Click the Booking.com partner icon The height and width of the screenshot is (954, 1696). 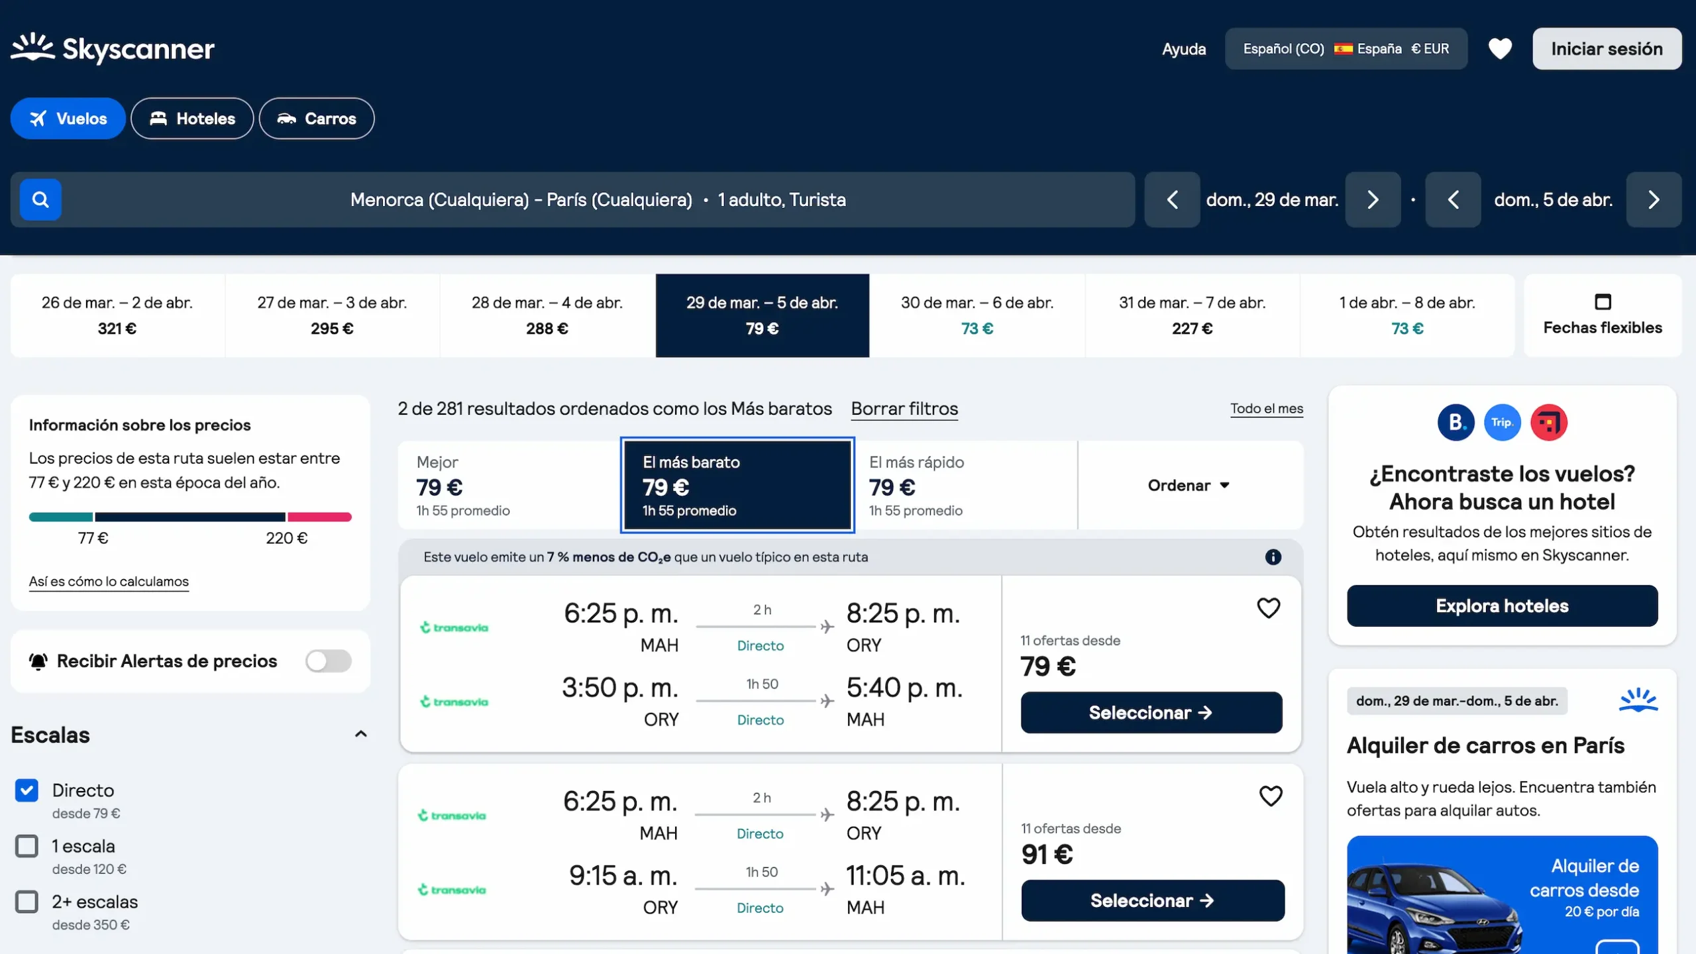[x=1455, y=422]
